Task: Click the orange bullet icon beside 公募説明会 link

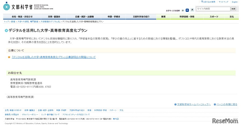Action: (9, 57)
